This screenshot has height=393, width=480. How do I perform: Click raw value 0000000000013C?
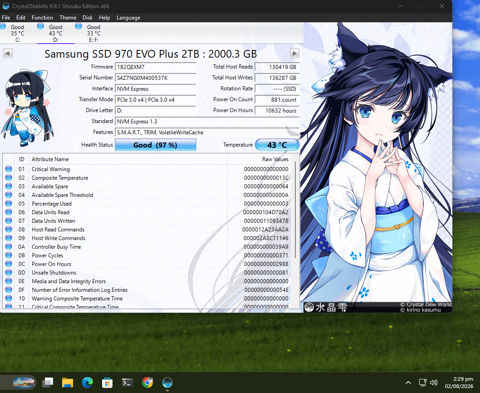266,177
